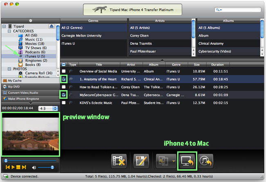
Task: Select All (56) category
Action: click(x=31, y=35)
